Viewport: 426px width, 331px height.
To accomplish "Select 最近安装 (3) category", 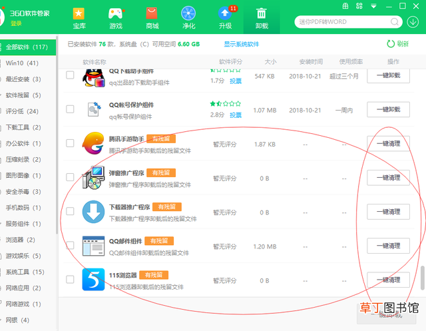I will 28,79.
